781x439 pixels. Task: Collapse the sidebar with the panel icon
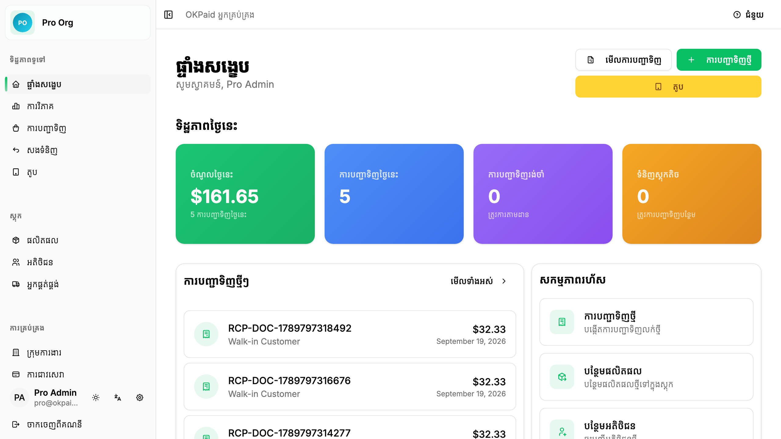point(168,15)
